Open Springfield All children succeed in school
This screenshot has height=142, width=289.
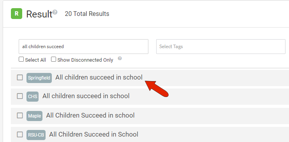99,77
